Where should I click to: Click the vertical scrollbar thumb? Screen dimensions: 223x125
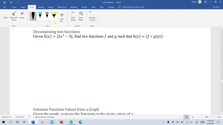pyautogui.click(x=221, y=81)
